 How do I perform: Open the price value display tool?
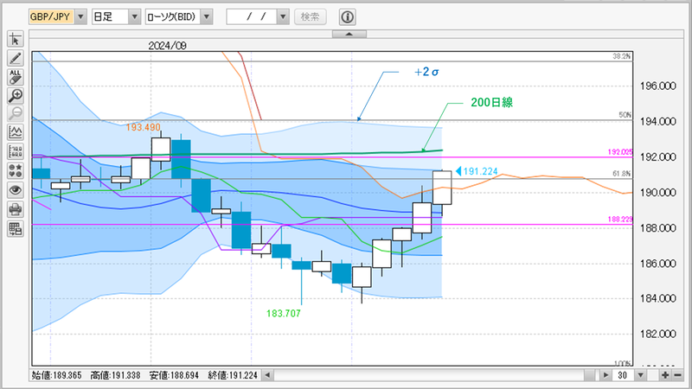pos(15,151)
